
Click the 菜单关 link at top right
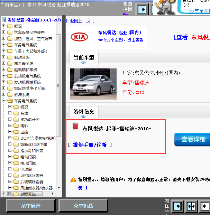click(x=200, y=11)
